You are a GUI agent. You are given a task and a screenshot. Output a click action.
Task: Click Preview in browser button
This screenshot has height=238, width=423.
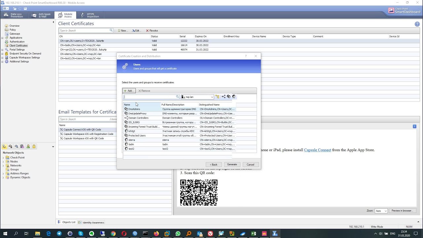point(402,211)
